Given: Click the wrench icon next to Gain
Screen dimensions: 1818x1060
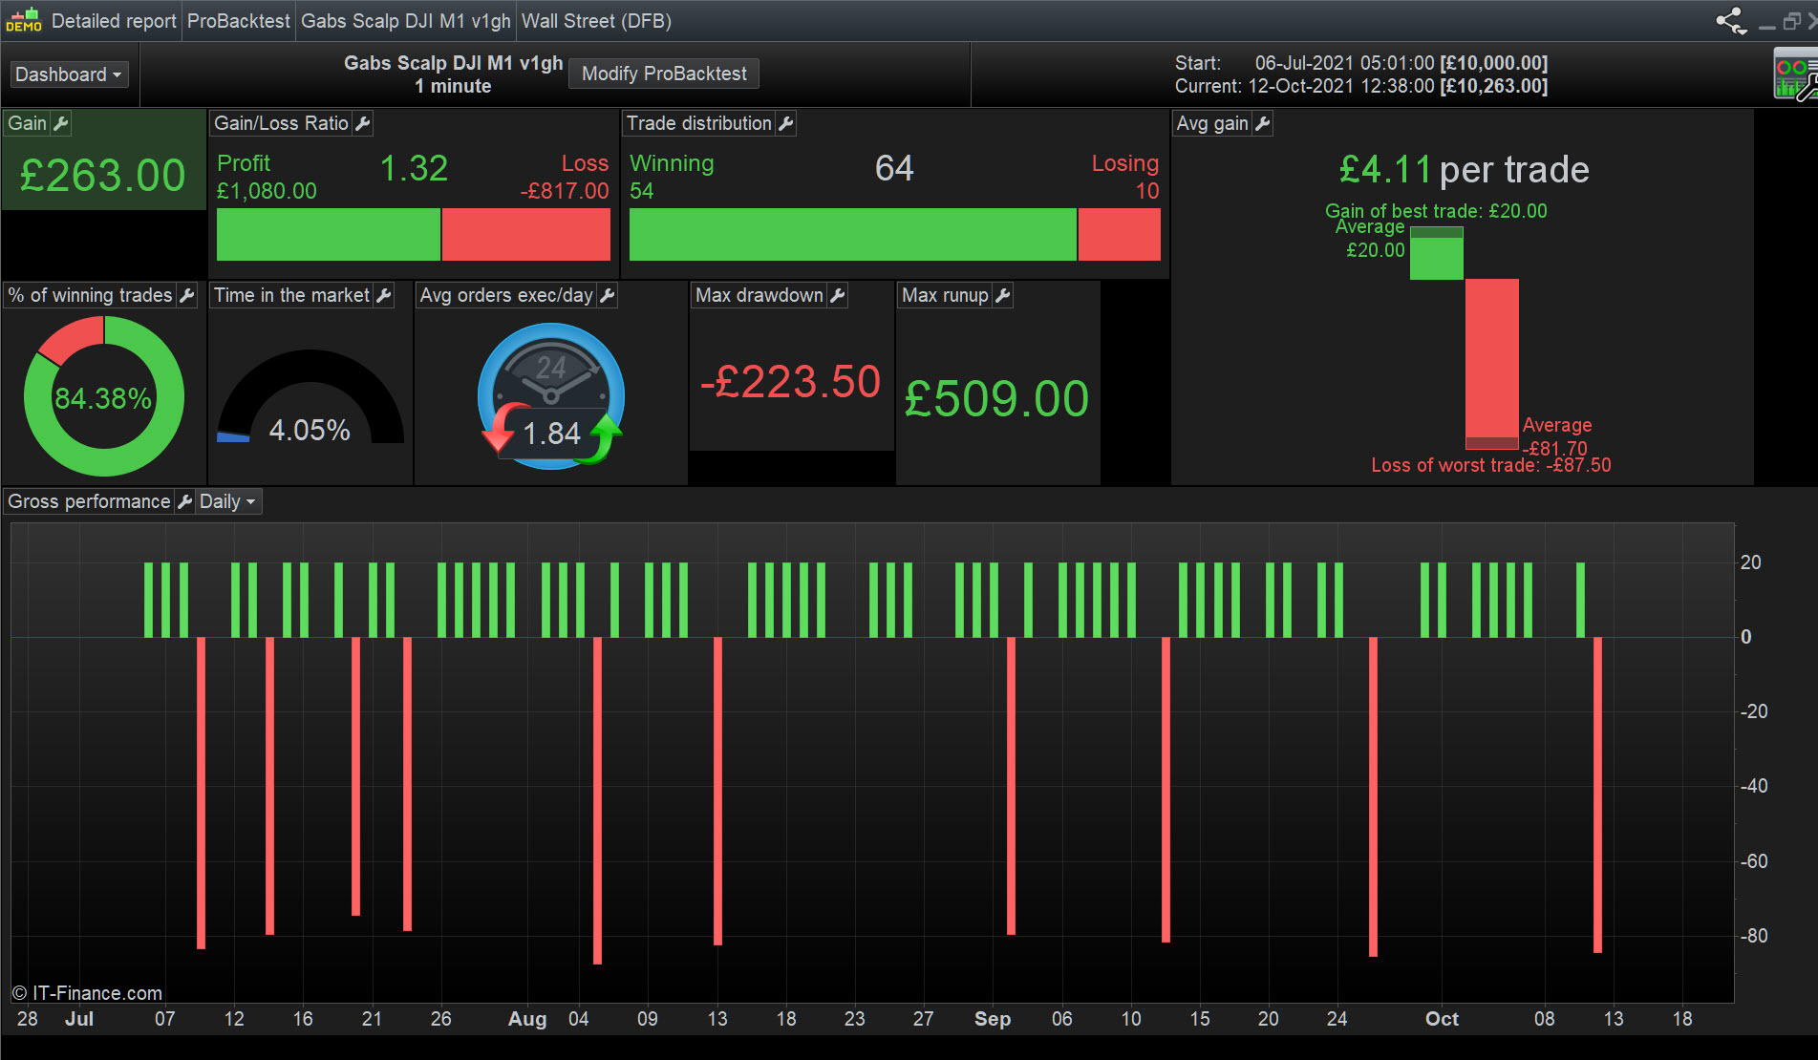Looking at the screenshot, I should (x=60, y=123).
